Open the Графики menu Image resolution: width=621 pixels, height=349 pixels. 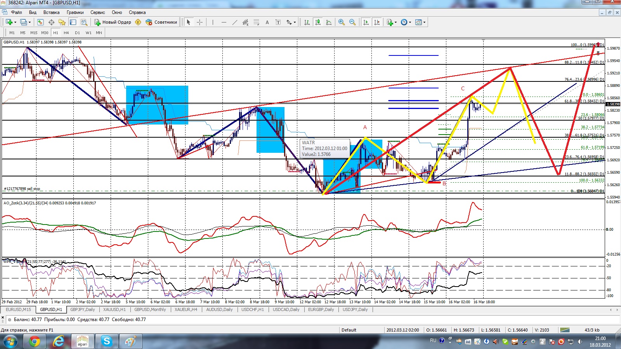click(x=75, y=12)
